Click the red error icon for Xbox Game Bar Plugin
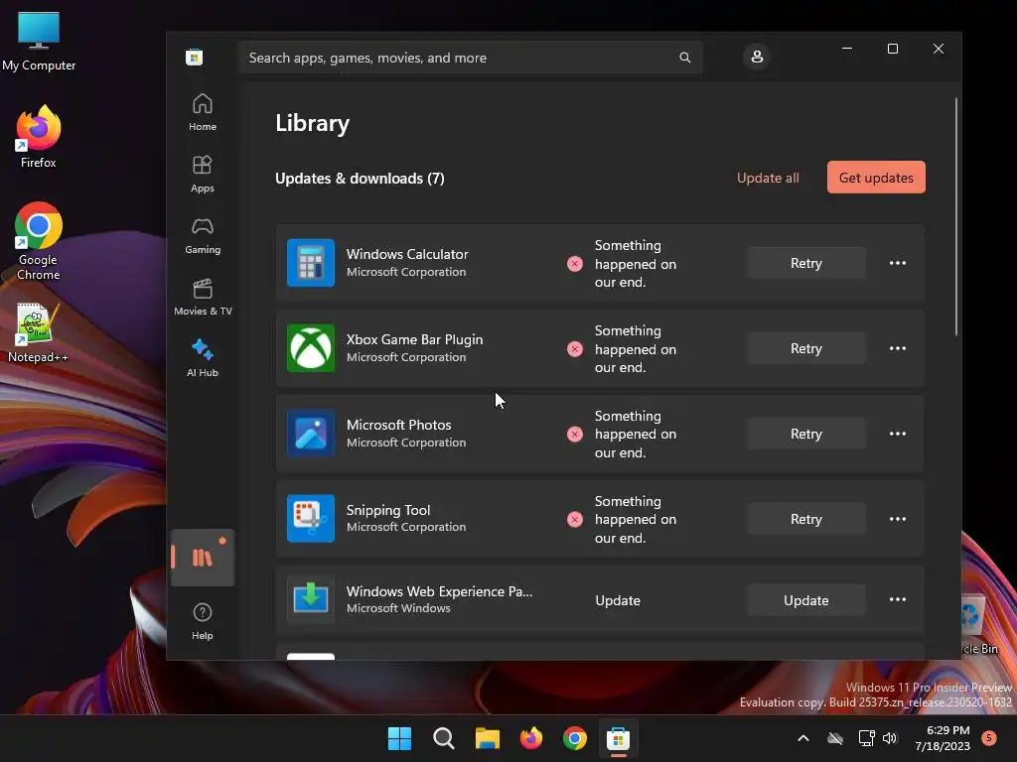 [575, 349]
